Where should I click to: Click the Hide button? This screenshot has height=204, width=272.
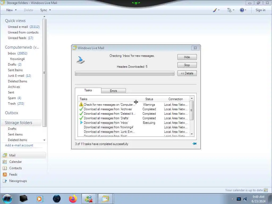[x=187, y=57]
